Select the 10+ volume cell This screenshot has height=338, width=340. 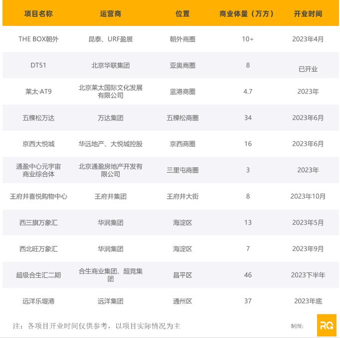[x=248, y=39]
